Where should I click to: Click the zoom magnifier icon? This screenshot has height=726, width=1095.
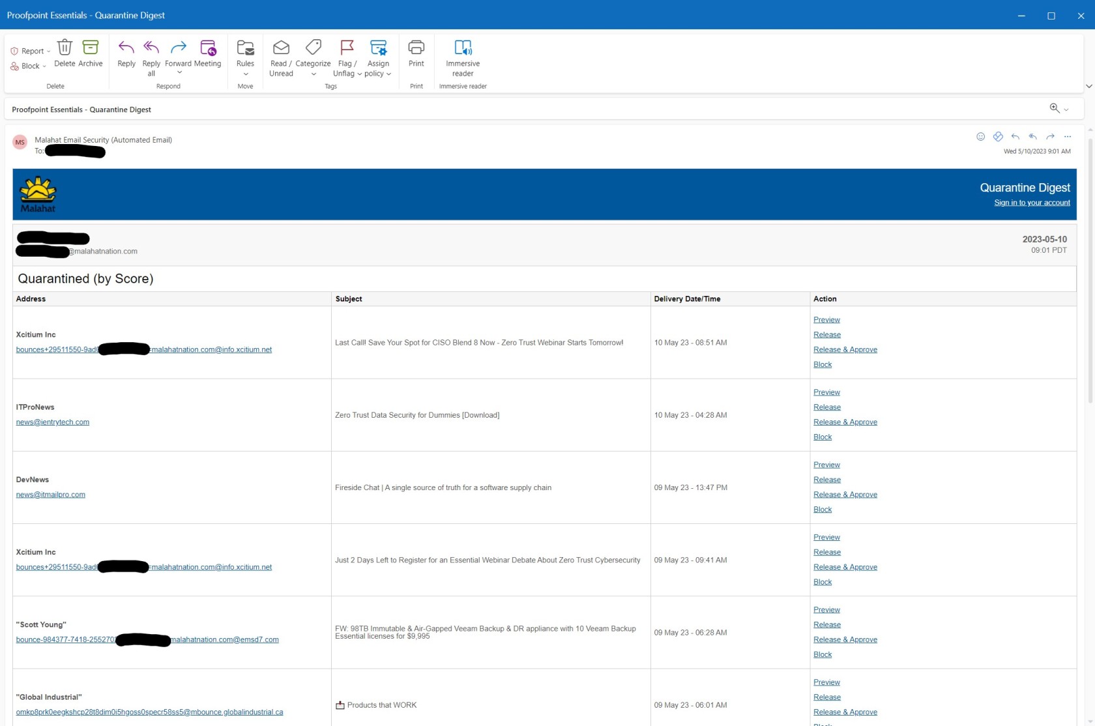click(x=1054, y=108)
